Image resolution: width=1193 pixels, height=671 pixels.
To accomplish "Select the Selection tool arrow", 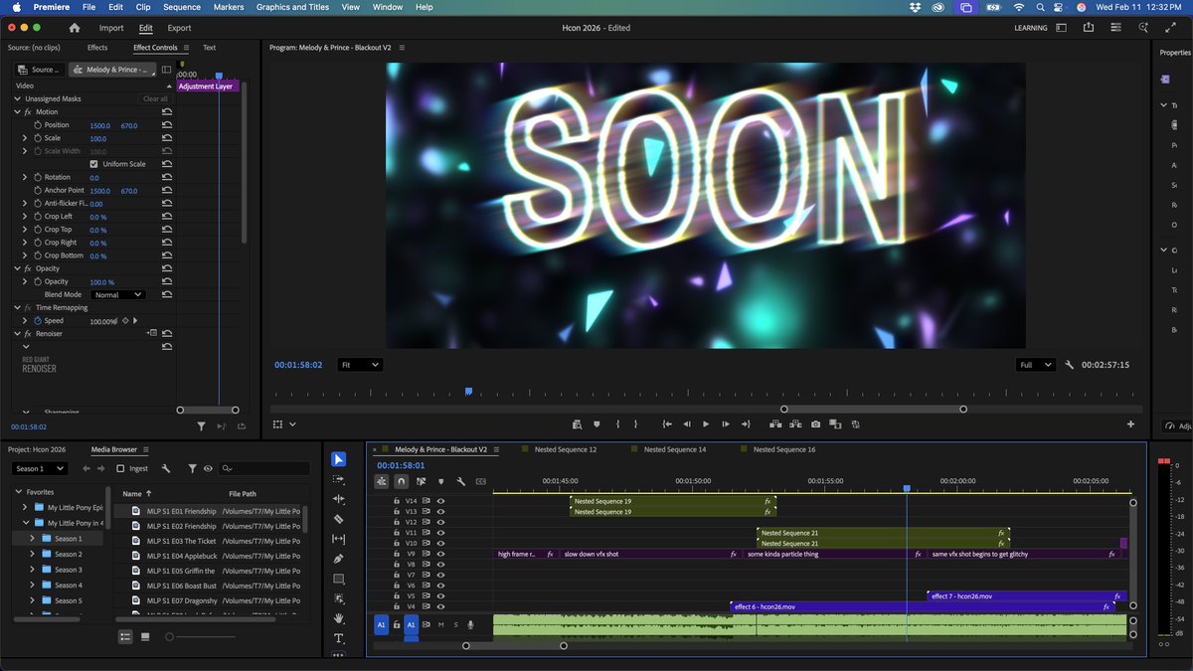I will point(338,459).
